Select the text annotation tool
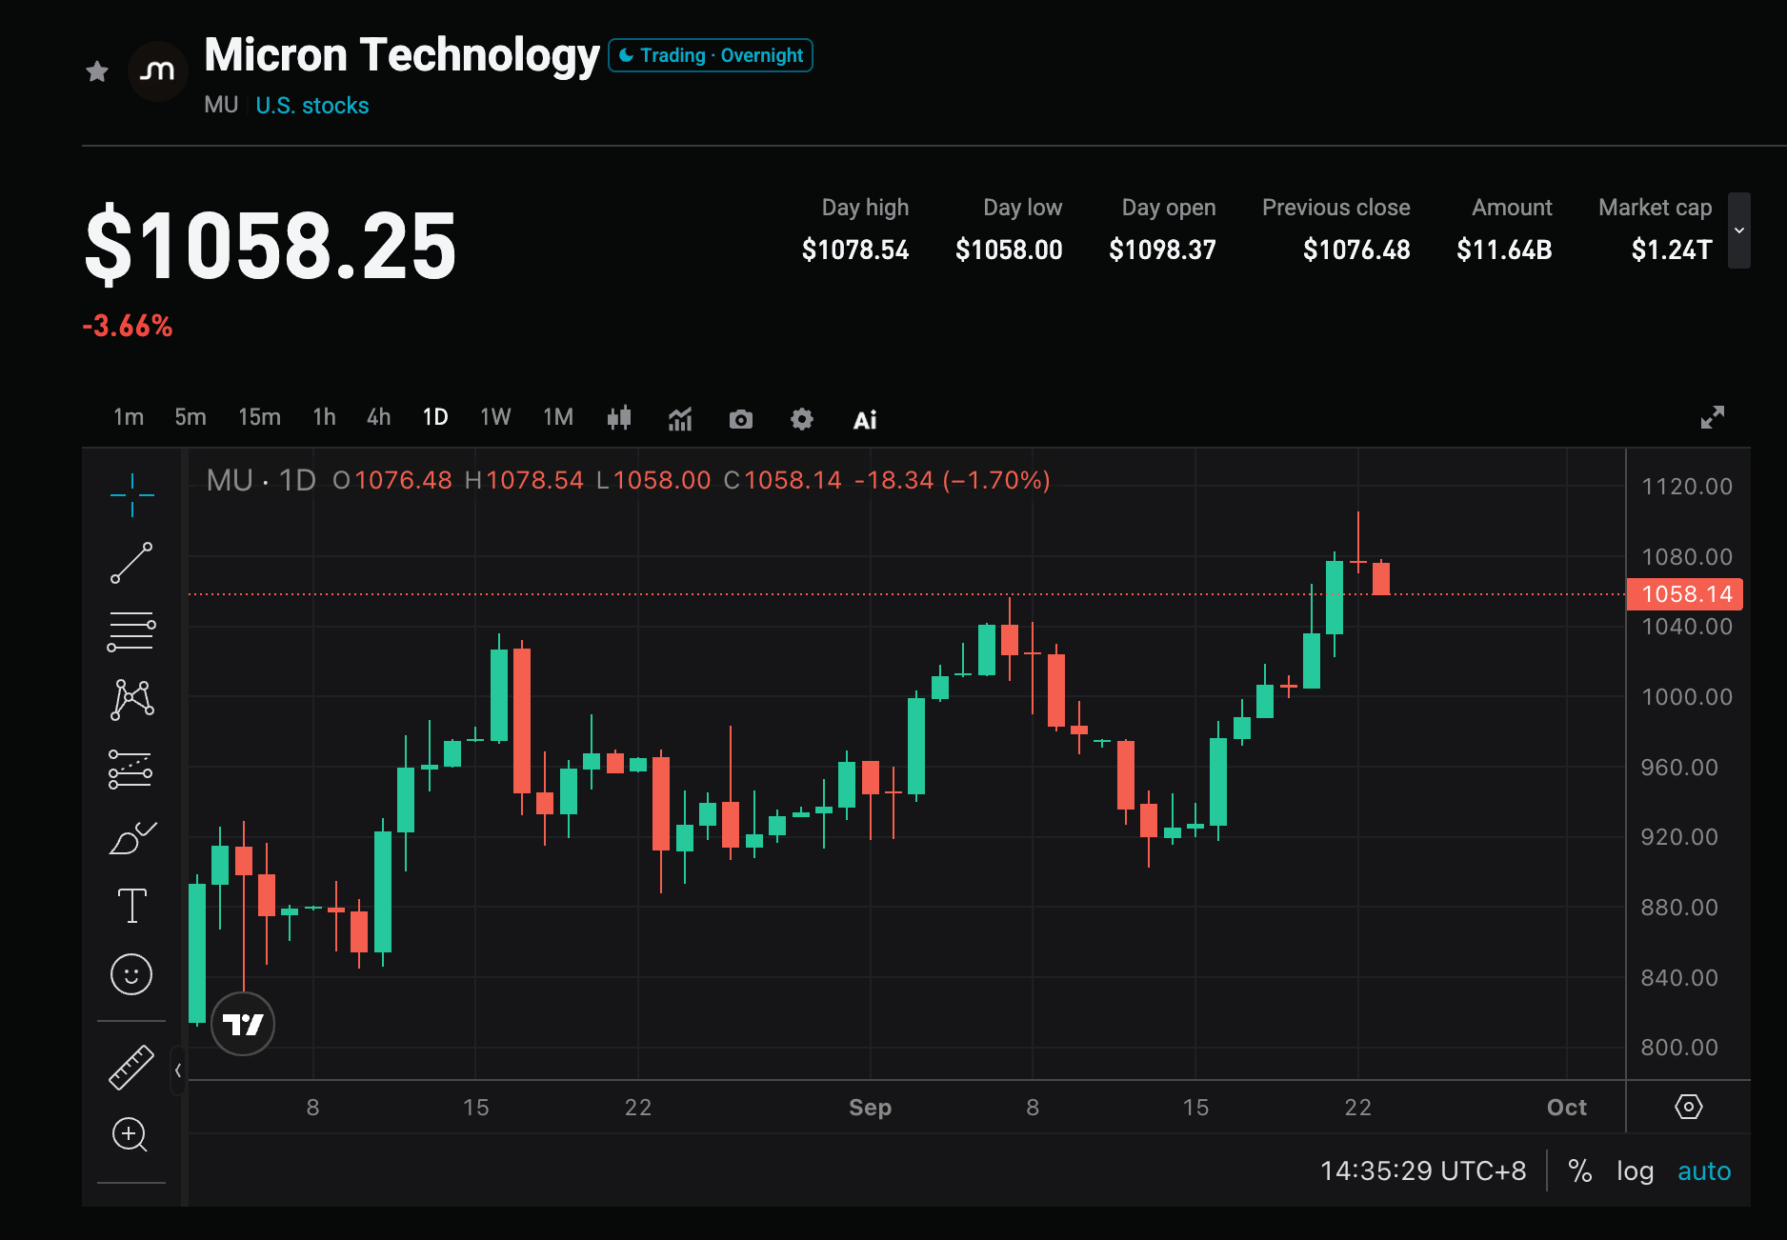 pos(131,906)
